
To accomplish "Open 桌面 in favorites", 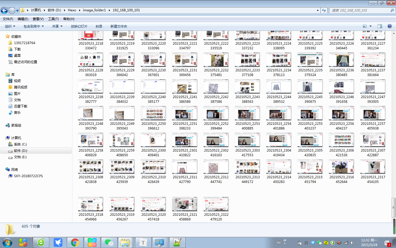I will click(17, 55).
